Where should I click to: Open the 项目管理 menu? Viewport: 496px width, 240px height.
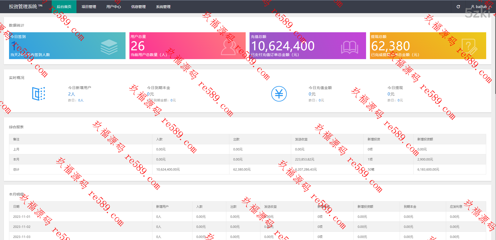[x=89, y=7]
